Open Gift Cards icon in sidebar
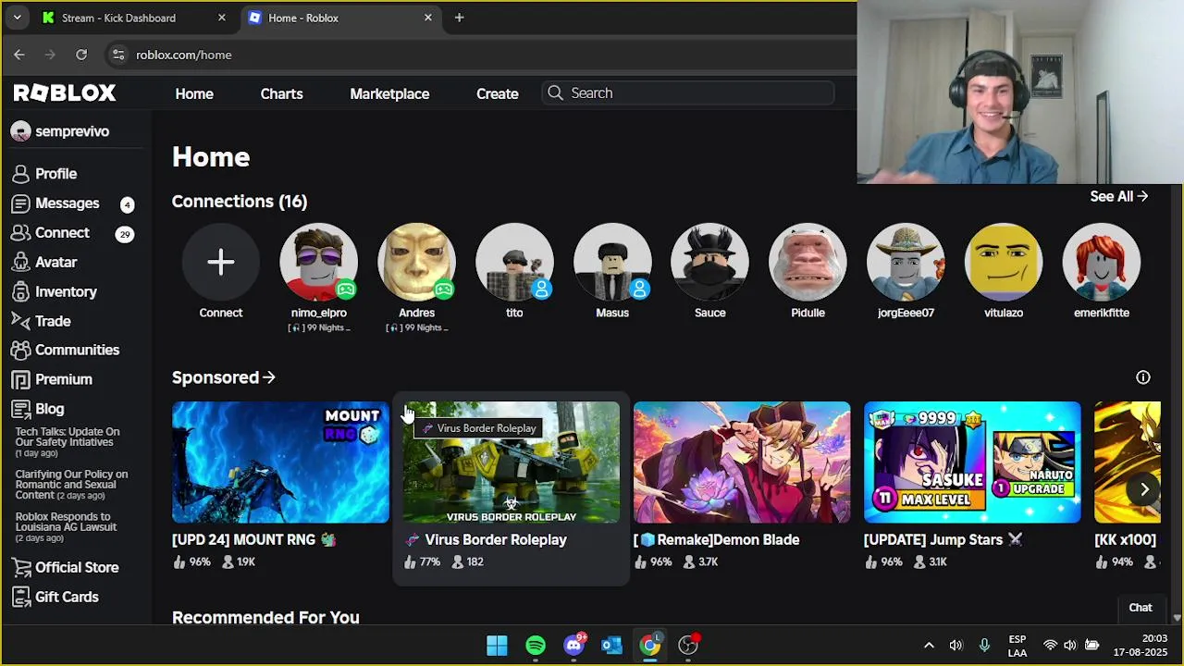The height and width of the screenshot is (666, 1184). (20, 597)
